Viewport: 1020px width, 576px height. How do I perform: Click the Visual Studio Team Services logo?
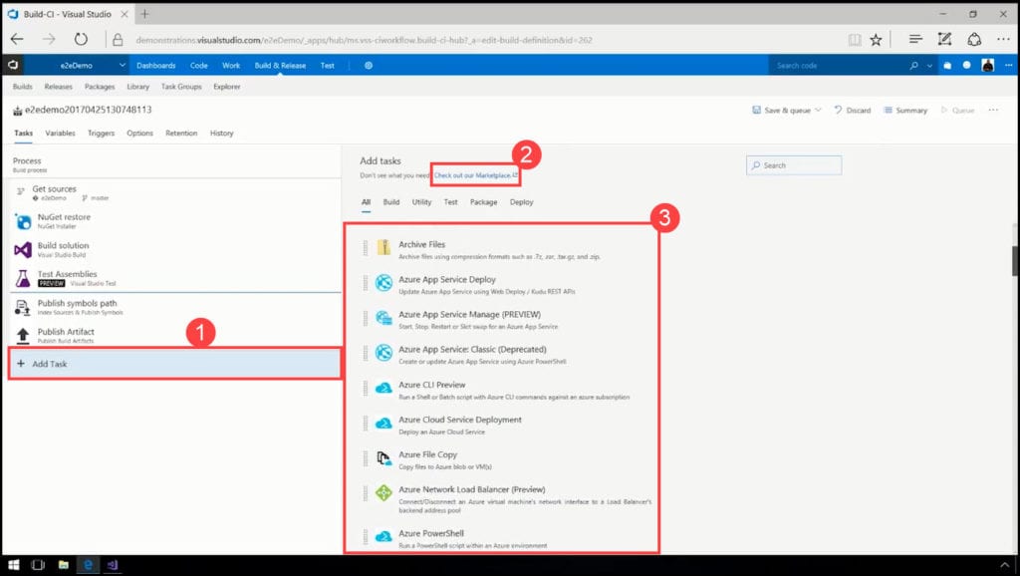pyautogui.click(x=12, y=65)
